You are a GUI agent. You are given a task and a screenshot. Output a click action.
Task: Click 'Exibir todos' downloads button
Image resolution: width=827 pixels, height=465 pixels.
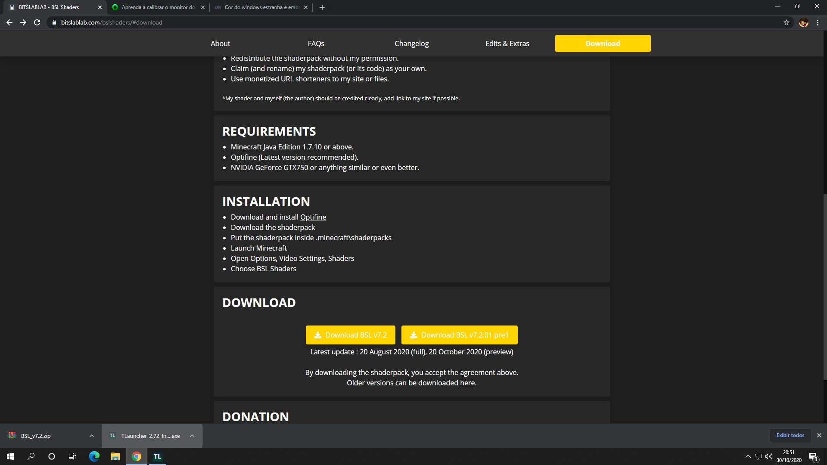[790, 435]
